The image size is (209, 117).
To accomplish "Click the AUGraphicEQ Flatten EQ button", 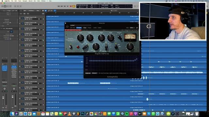I will (88, 73).
